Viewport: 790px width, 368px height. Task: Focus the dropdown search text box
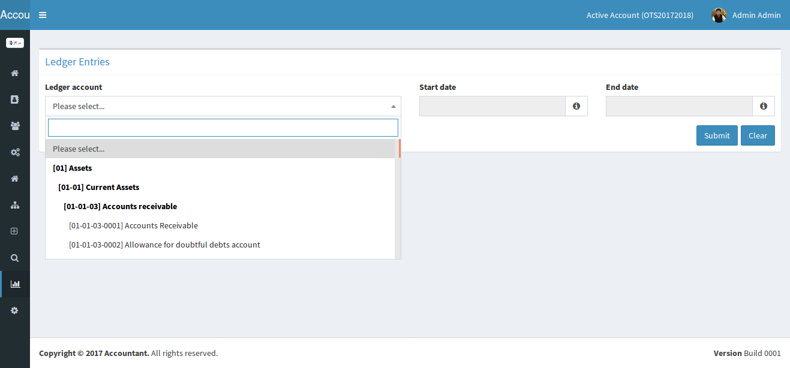pyautogui.click(x=223, y=128)
